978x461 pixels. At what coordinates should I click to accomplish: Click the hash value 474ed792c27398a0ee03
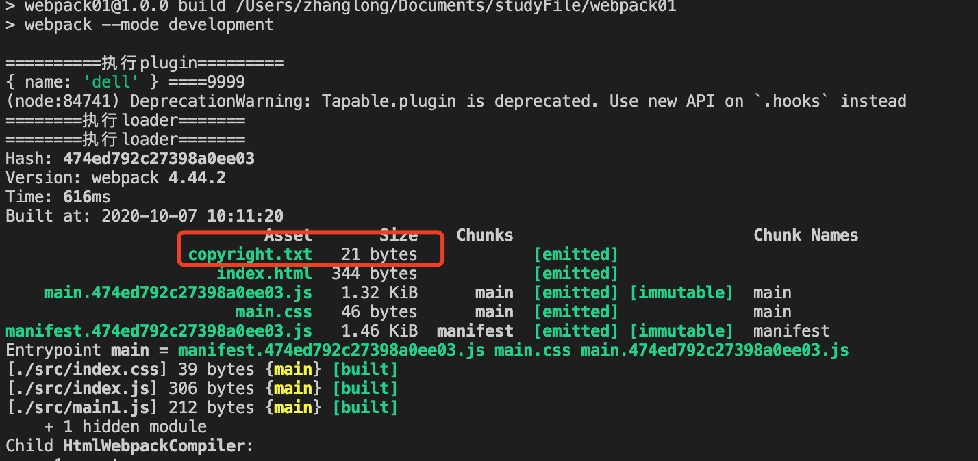coord(159,159)
